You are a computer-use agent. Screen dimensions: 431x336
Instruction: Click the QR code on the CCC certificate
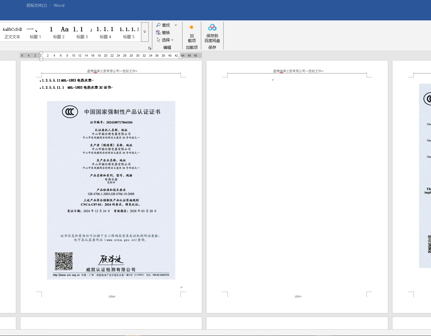click(64, 261)
